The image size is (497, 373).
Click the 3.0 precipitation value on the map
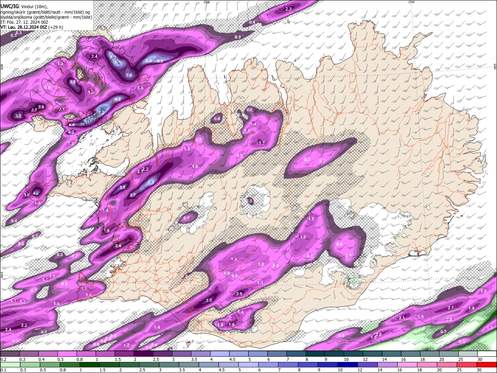(x=209, y=300)
